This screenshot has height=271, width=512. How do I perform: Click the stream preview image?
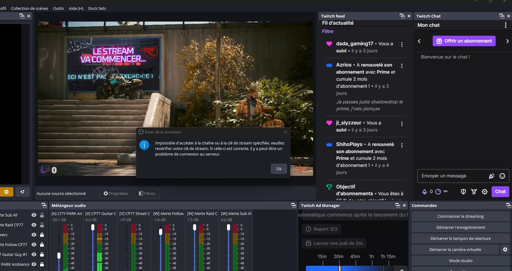coord(175,98)
